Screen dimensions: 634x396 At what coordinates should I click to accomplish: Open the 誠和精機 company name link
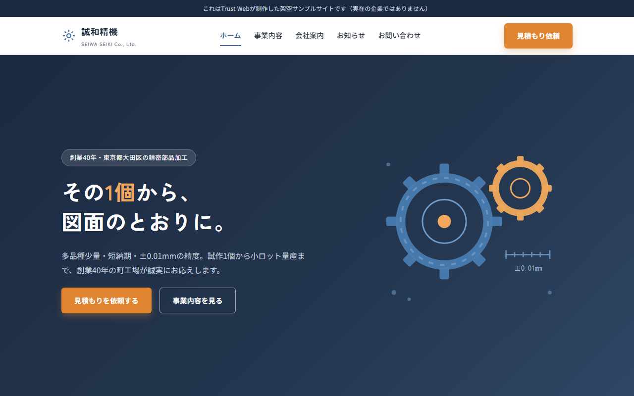100,32
